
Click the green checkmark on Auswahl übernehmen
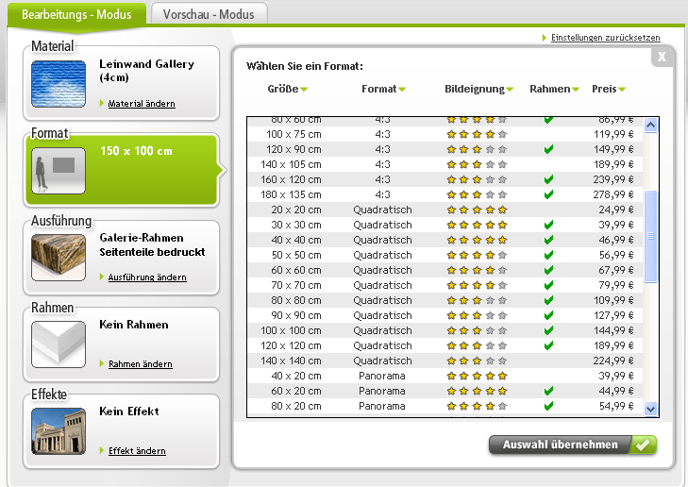643,445
